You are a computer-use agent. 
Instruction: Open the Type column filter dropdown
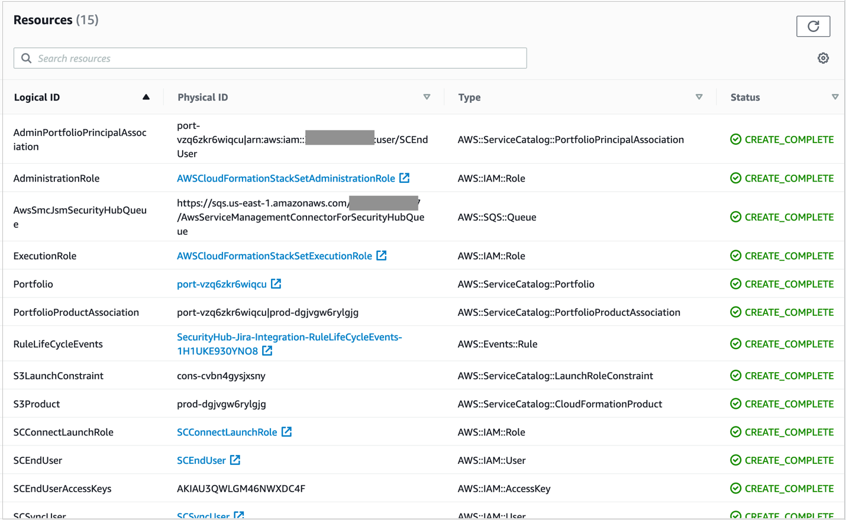[x=699, y=96]
